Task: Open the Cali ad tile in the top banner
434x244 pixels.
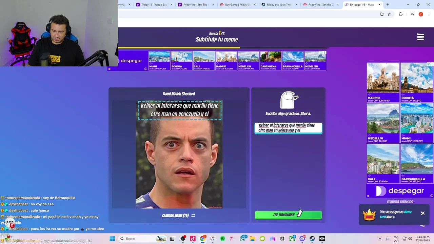Action: [204, 61]
